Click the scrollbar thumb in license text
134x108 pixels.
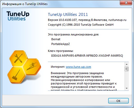click(x=127, y=69)
